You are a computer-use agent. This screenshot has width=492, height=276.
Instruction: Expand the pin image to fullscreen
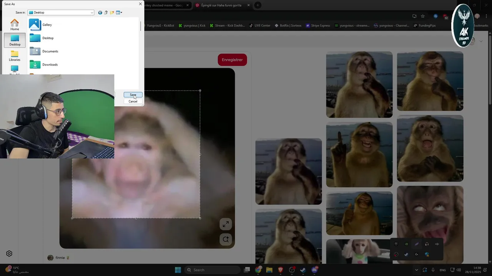(226, 224)
